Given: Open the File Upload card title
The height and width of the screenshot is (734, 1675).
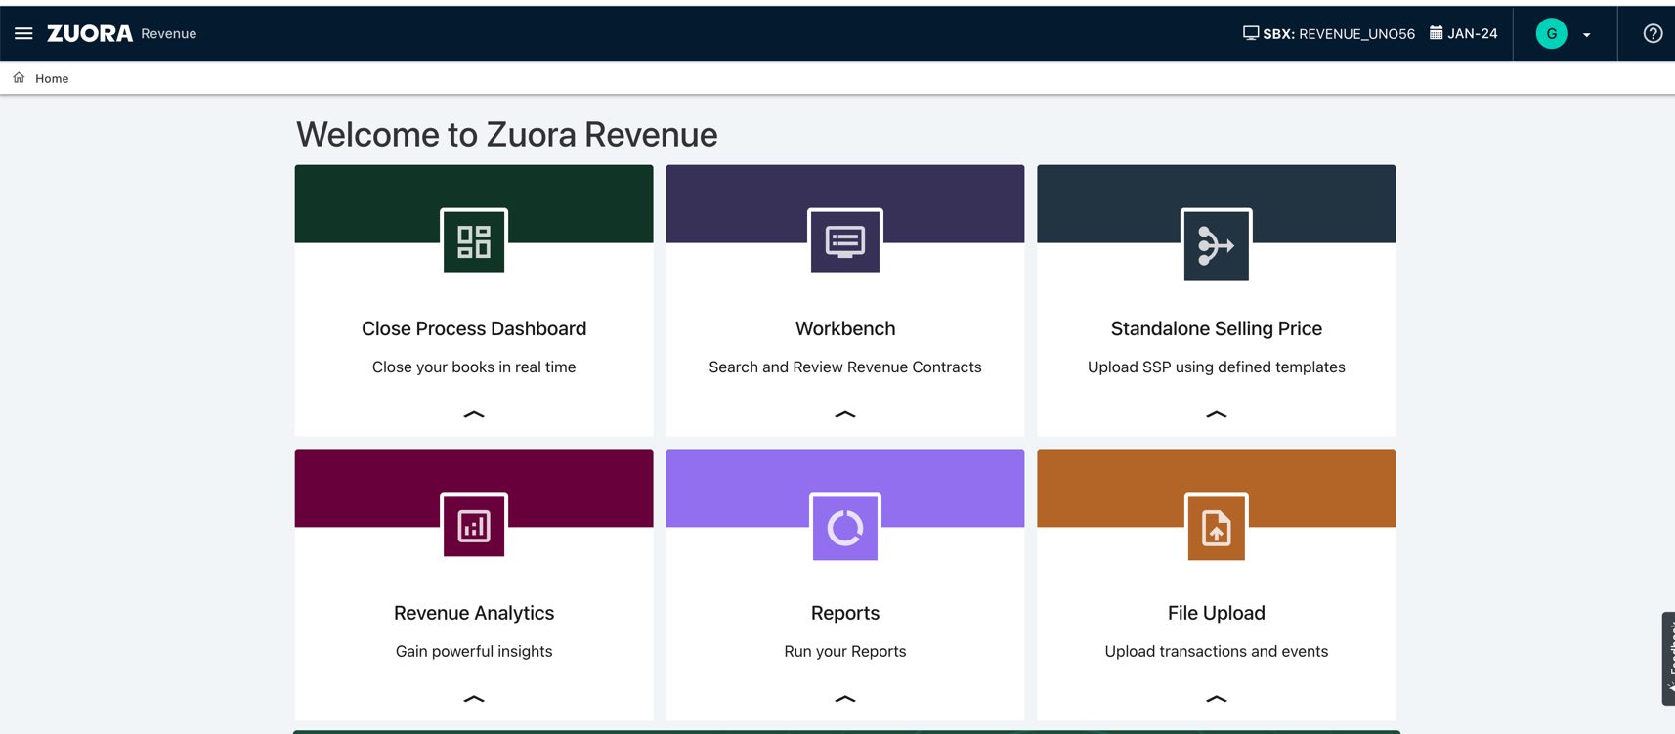Looking at the screenshot, I should pyautogui.click(x=1217, y=613).
